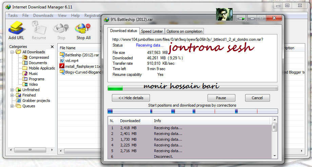Click the categories panel right scroll arrow

[52, 150]
